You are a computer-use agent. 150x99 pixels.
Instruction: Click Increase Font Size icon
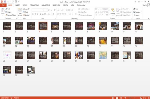point(49,10)
